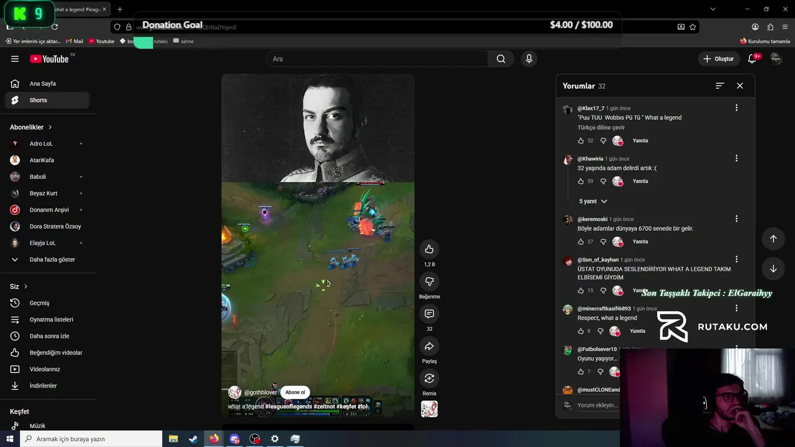The image size is (795, 447).
Task: Open options menu for @Son_of_kayhan comment
Action: click(737, 259)
